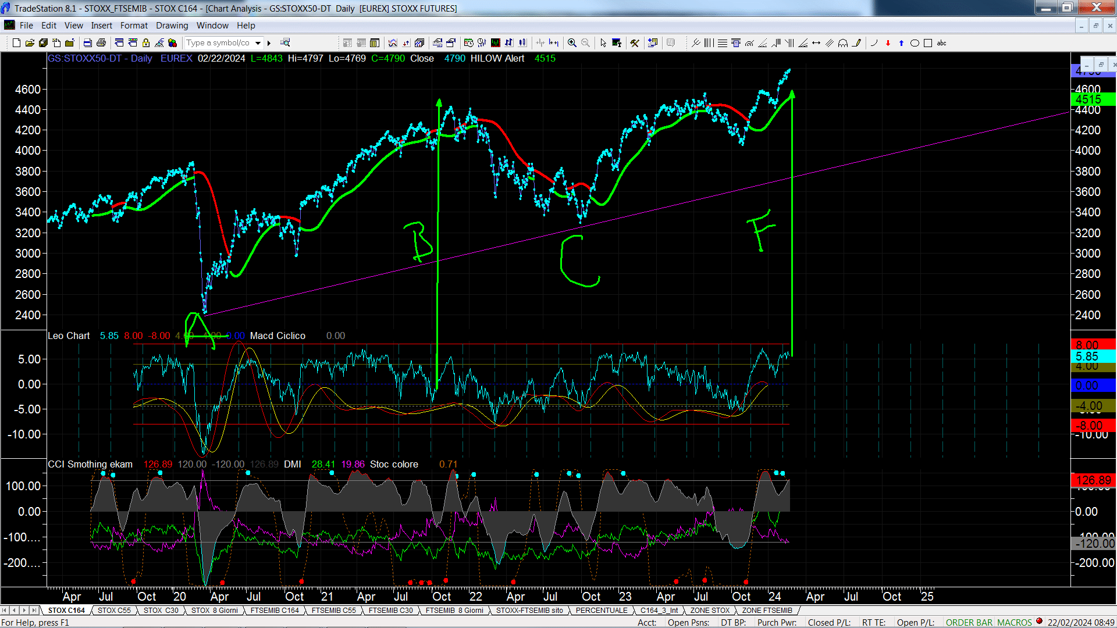Open the symbol combo box dropdown arrow

[x=258, y=42]
